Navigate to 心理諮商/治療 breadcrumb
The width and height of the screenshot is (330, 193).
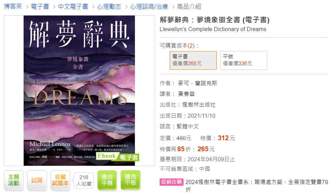149,7
